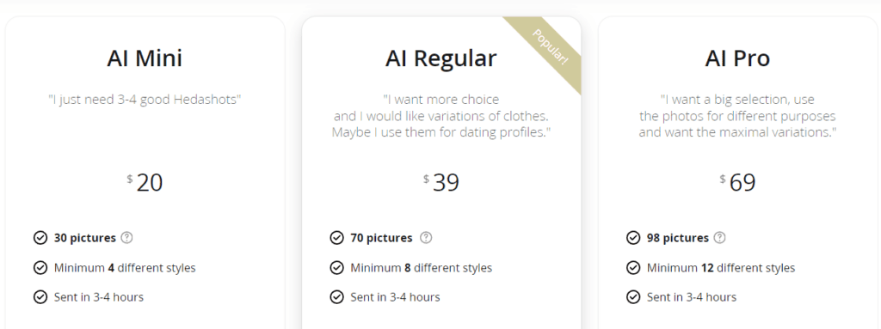
Task: Click help icon next to 98 pictures
Action: pyautogui.click(x=720, y=237)
